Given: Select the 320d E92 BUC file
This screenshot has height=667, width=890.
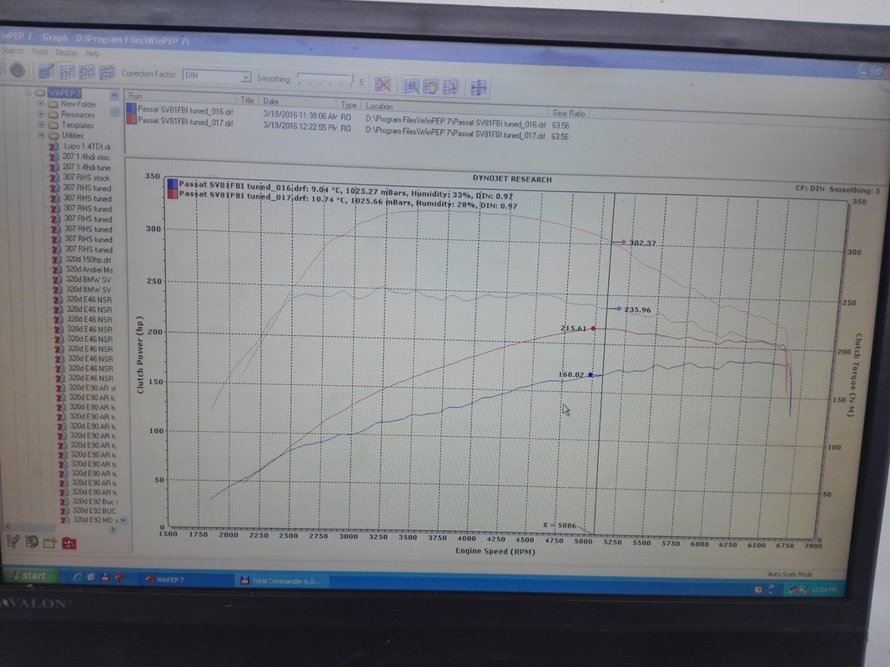Looking at the screenshot, I should 94,510.
